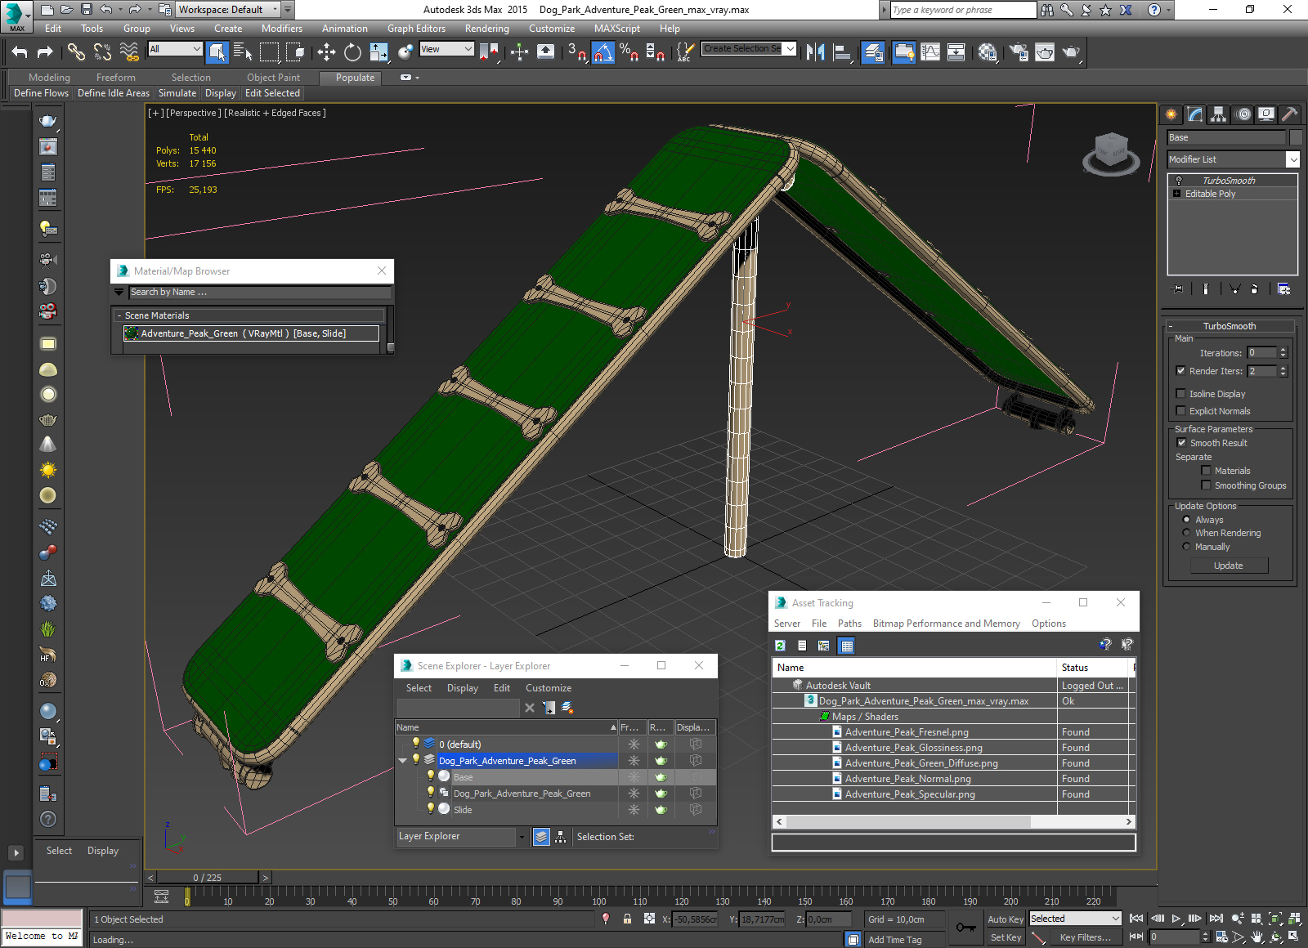Click the Align tool icon

coord(842,52)
